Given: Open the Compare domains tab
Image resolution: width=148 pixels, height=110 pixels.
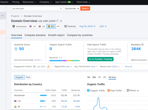Looking at the screenshot, I should click(x=35, y=35).
